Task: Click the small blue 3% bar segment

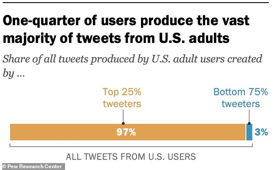Action: pyautogui.click(x=249, y=132)
